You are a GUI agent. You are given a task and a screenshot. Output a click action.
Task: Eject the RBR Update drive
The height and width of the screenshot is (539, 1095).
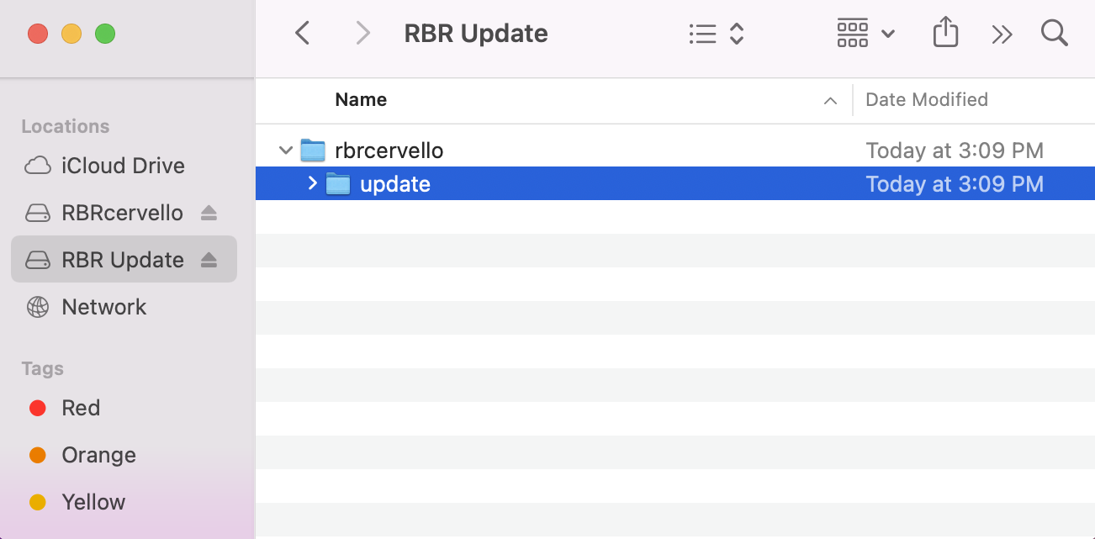tap(209, 261)
